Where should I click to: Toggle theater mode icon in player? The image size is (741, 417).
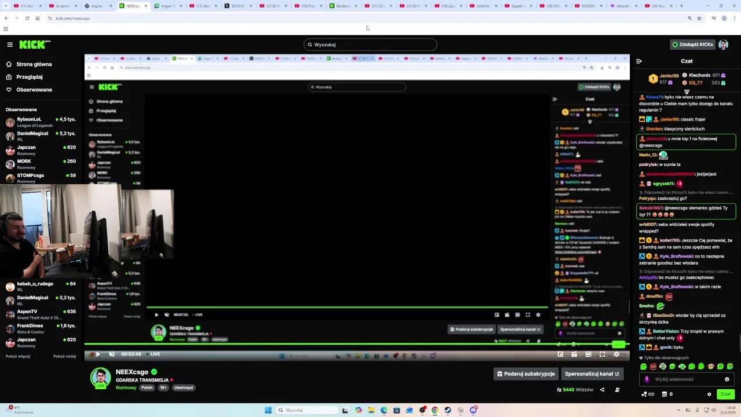(588, 354)
